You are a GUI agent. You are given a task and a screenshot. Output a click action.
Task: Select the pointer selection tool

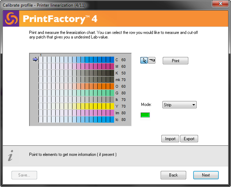pos(144,60)
